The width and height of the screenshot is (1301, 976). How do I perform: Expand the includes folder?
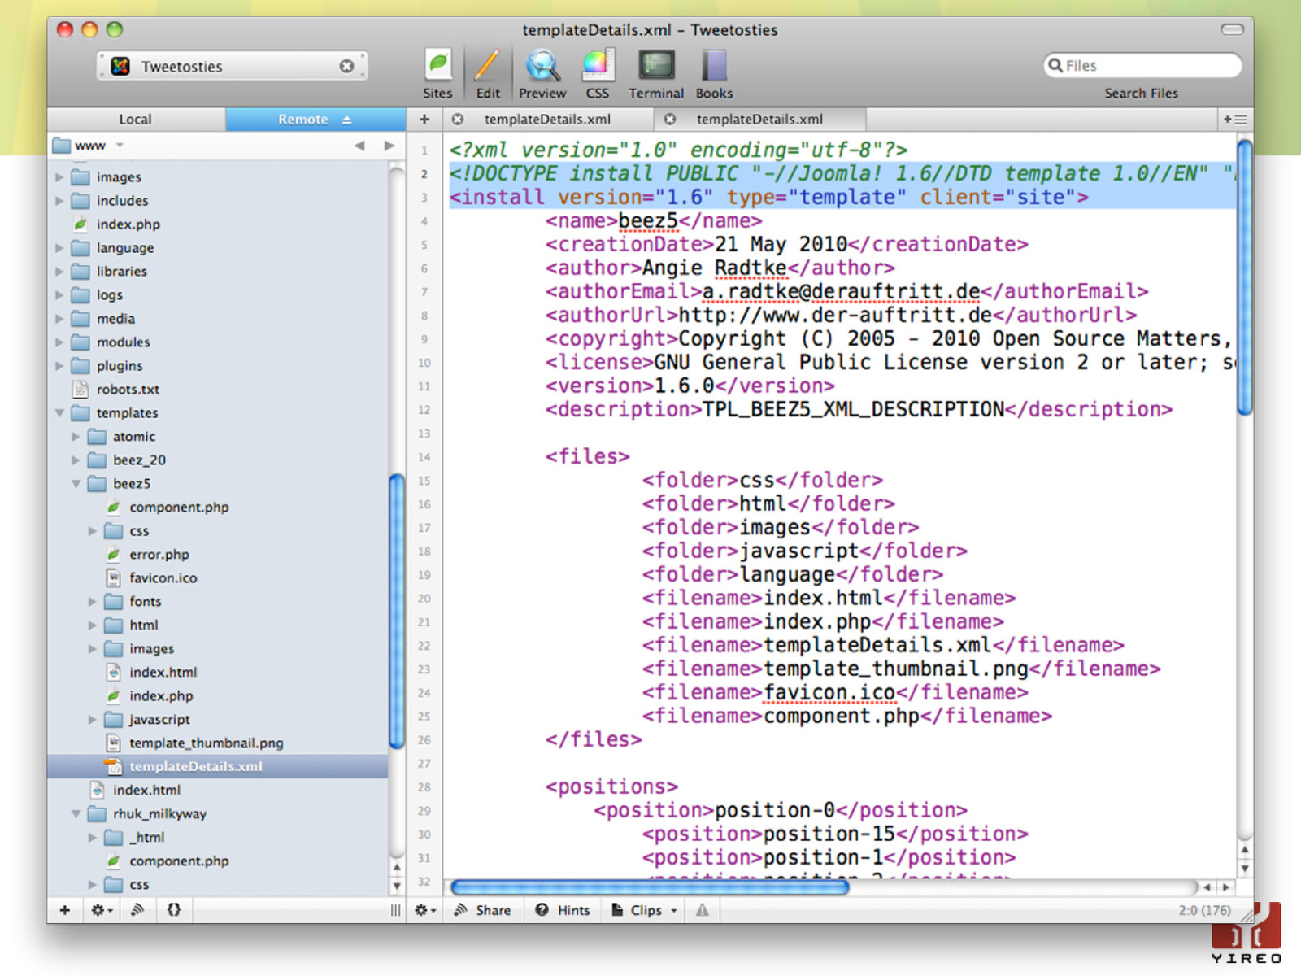59,201
